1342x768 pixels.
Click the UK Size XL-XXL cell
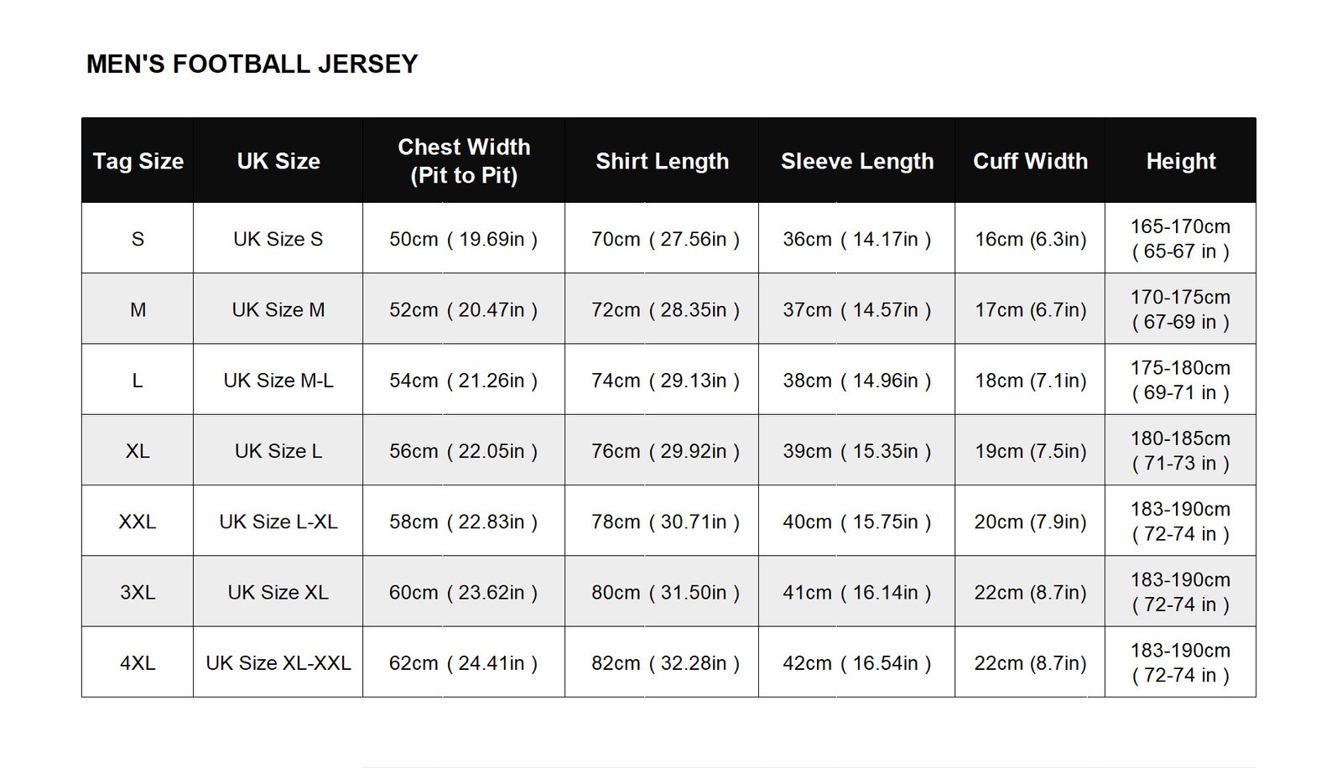[278, 662]
